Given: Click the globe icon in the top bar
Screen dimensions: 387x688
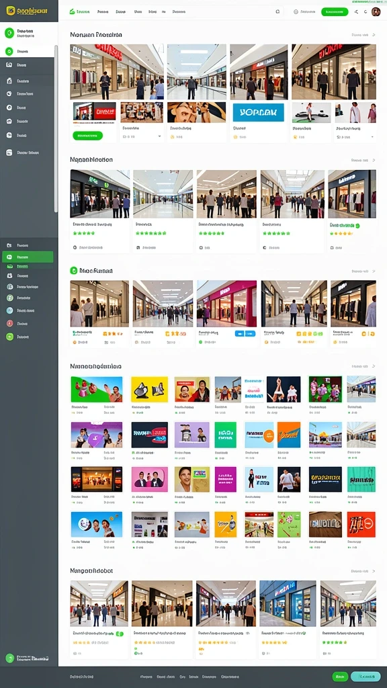Looking at the screenshot, I should (296, 12).
